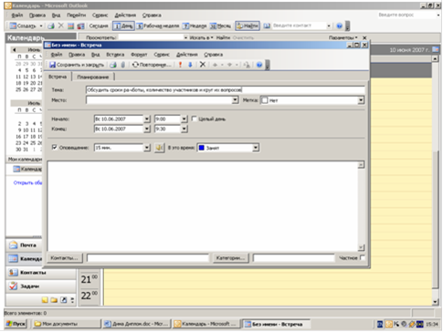Click into the subject (Тема) text field

[x=226, y=90]
